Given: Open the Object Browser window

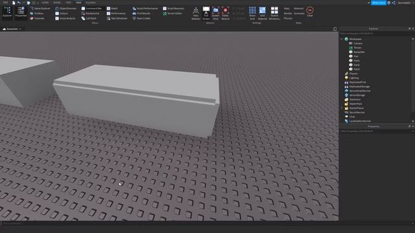Looking at the screenshot, I should (65, 8).
